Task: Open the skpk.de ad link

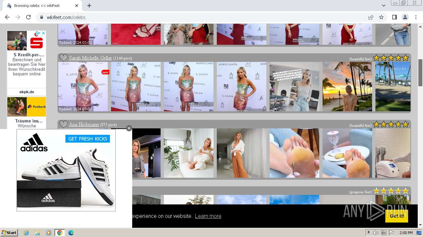Action: (27, 92)
